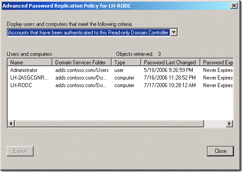This screenshot has height=172, width=242.
Task: Open the display criteria dropdown arrow
Action: 174,33
